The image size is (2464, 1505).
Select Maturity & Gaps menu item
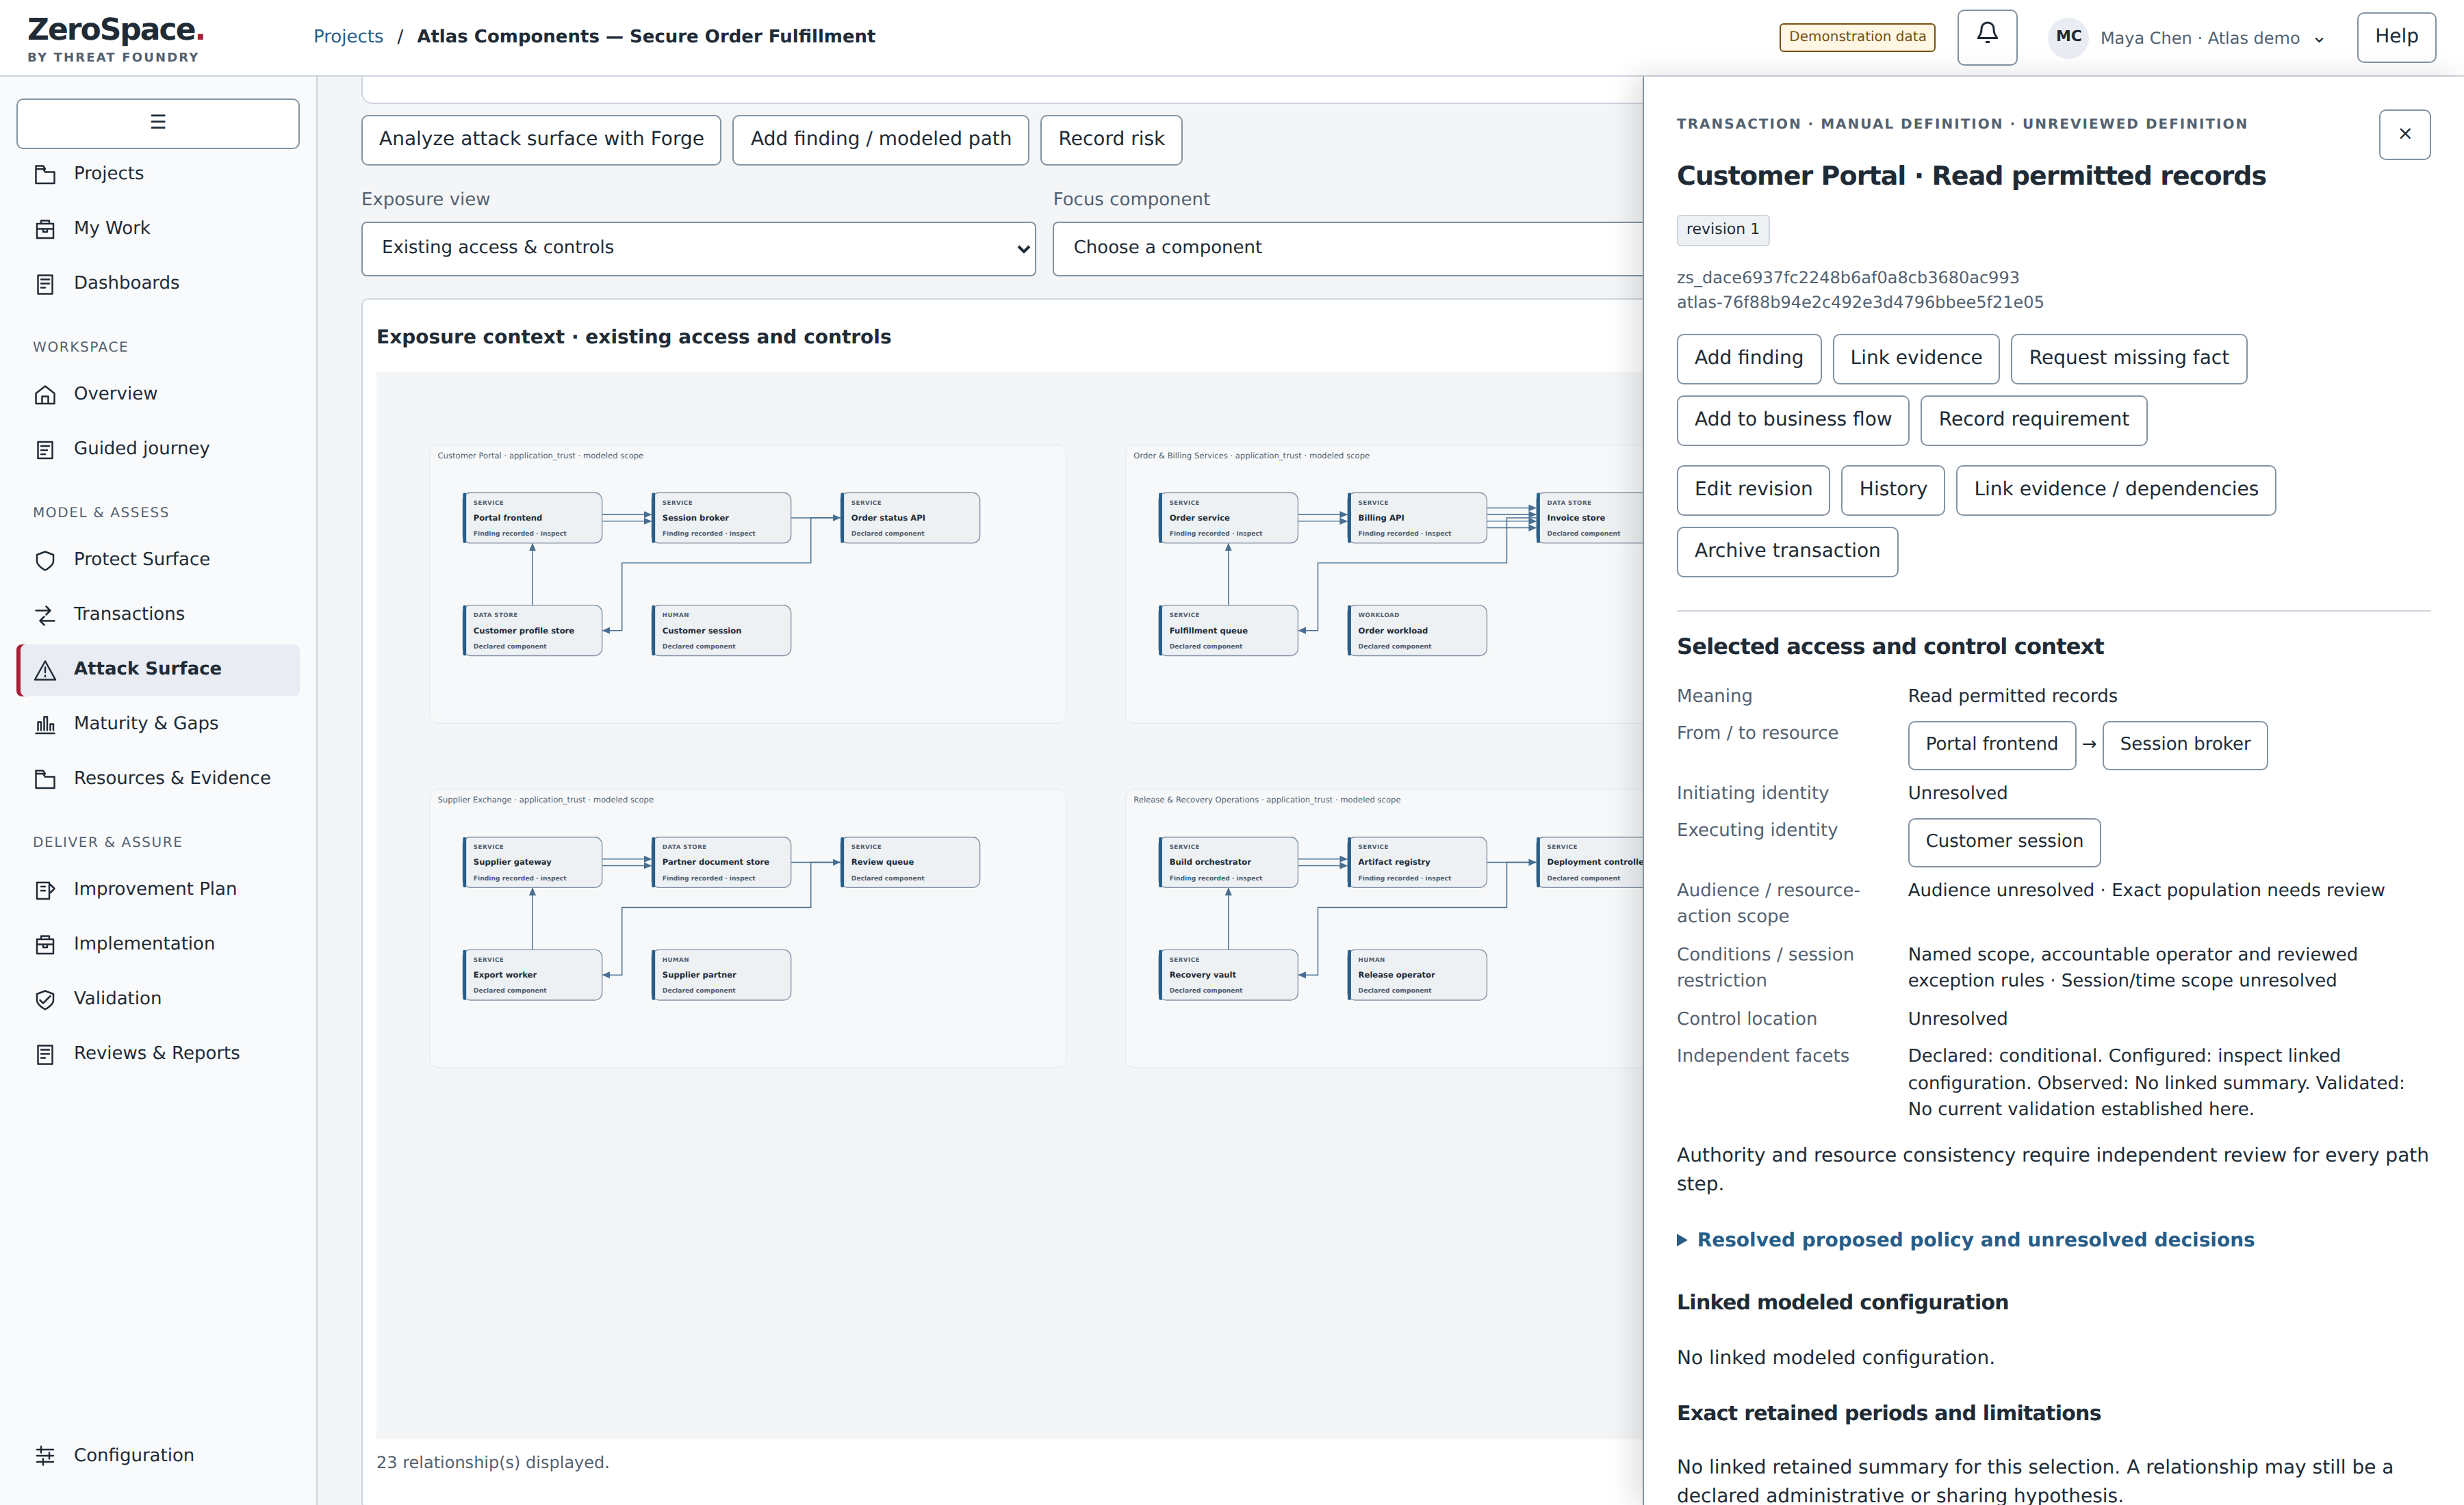click(158, 724)
